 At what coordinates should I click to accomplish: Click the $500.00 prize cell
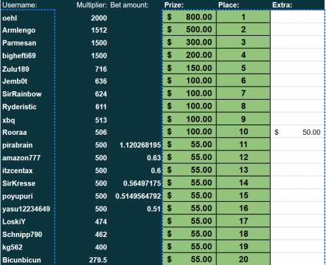[x=189, y=29]
